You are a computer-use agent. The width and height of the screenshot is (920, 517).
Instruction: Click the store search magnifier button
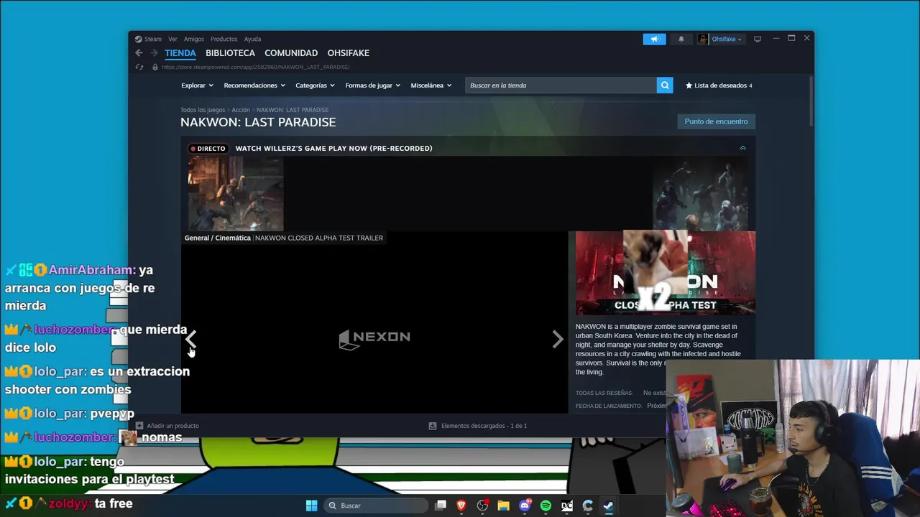tap(665, 85)
